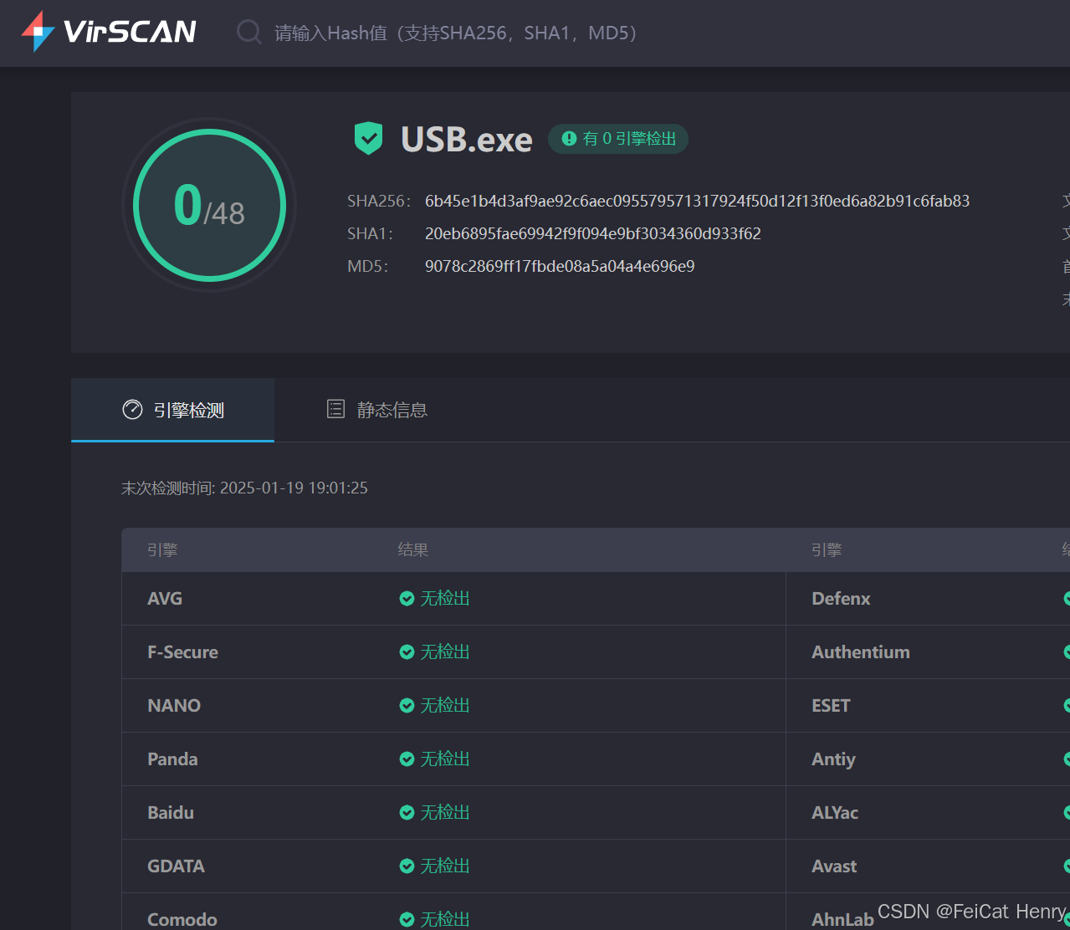Screen dimensions: 1070x930
Task: Click the second 引擎 column header
Action: tap(827, 549)
